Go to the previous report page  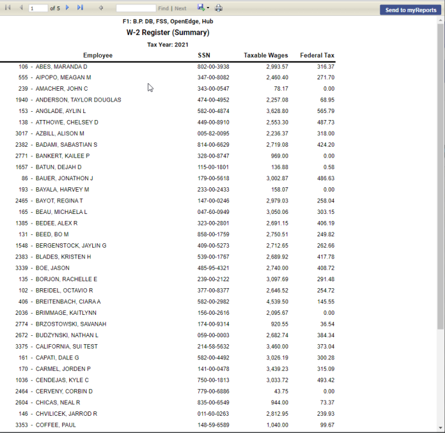20,8
